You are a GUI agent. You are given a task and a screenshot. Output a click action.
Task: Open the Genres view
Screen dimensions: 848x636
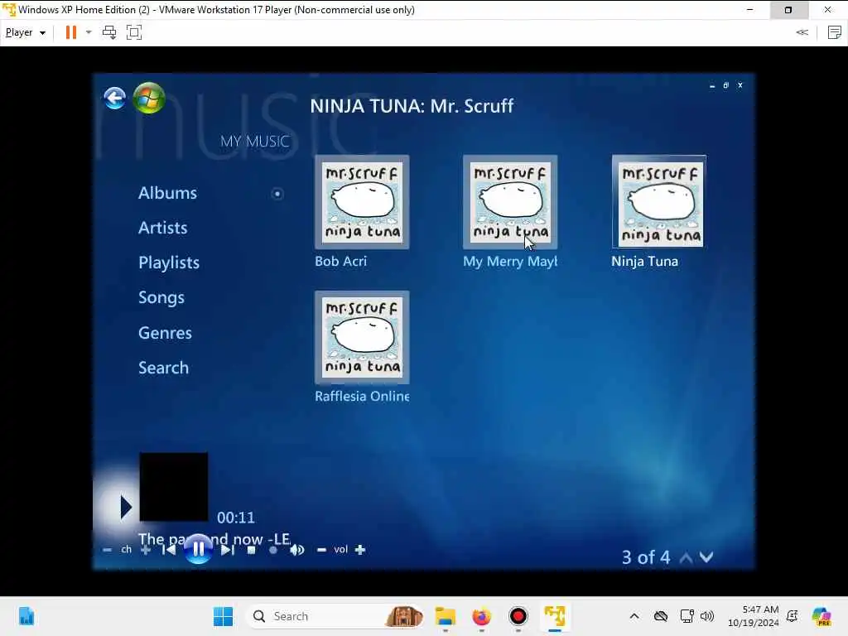click(x=165, y=333)
